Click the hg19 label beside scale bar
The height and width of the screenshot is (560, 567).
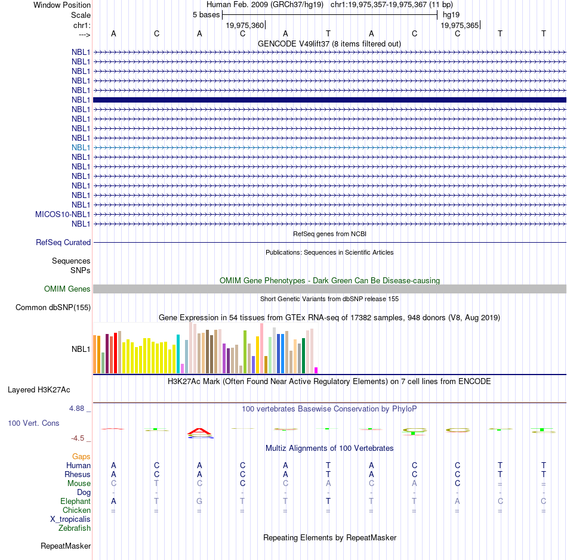451,15
